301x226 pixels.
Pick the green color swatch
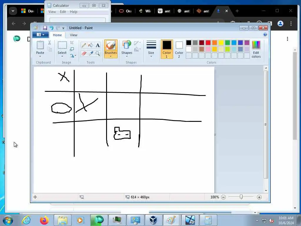point(228,43)
